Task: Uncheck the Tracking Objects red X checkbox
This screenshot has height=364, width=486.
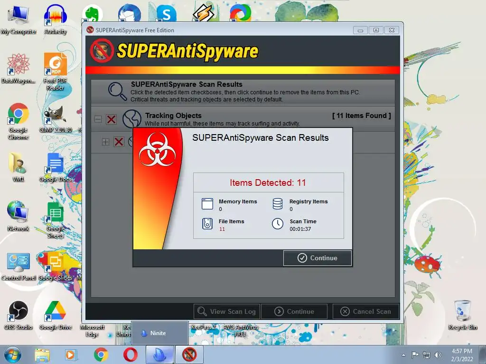Action: [111, 119]
